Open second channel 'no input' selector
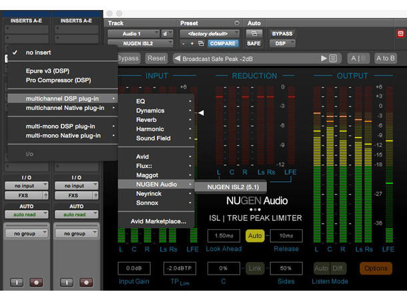 pyautogui.click(x=76, y=185)
